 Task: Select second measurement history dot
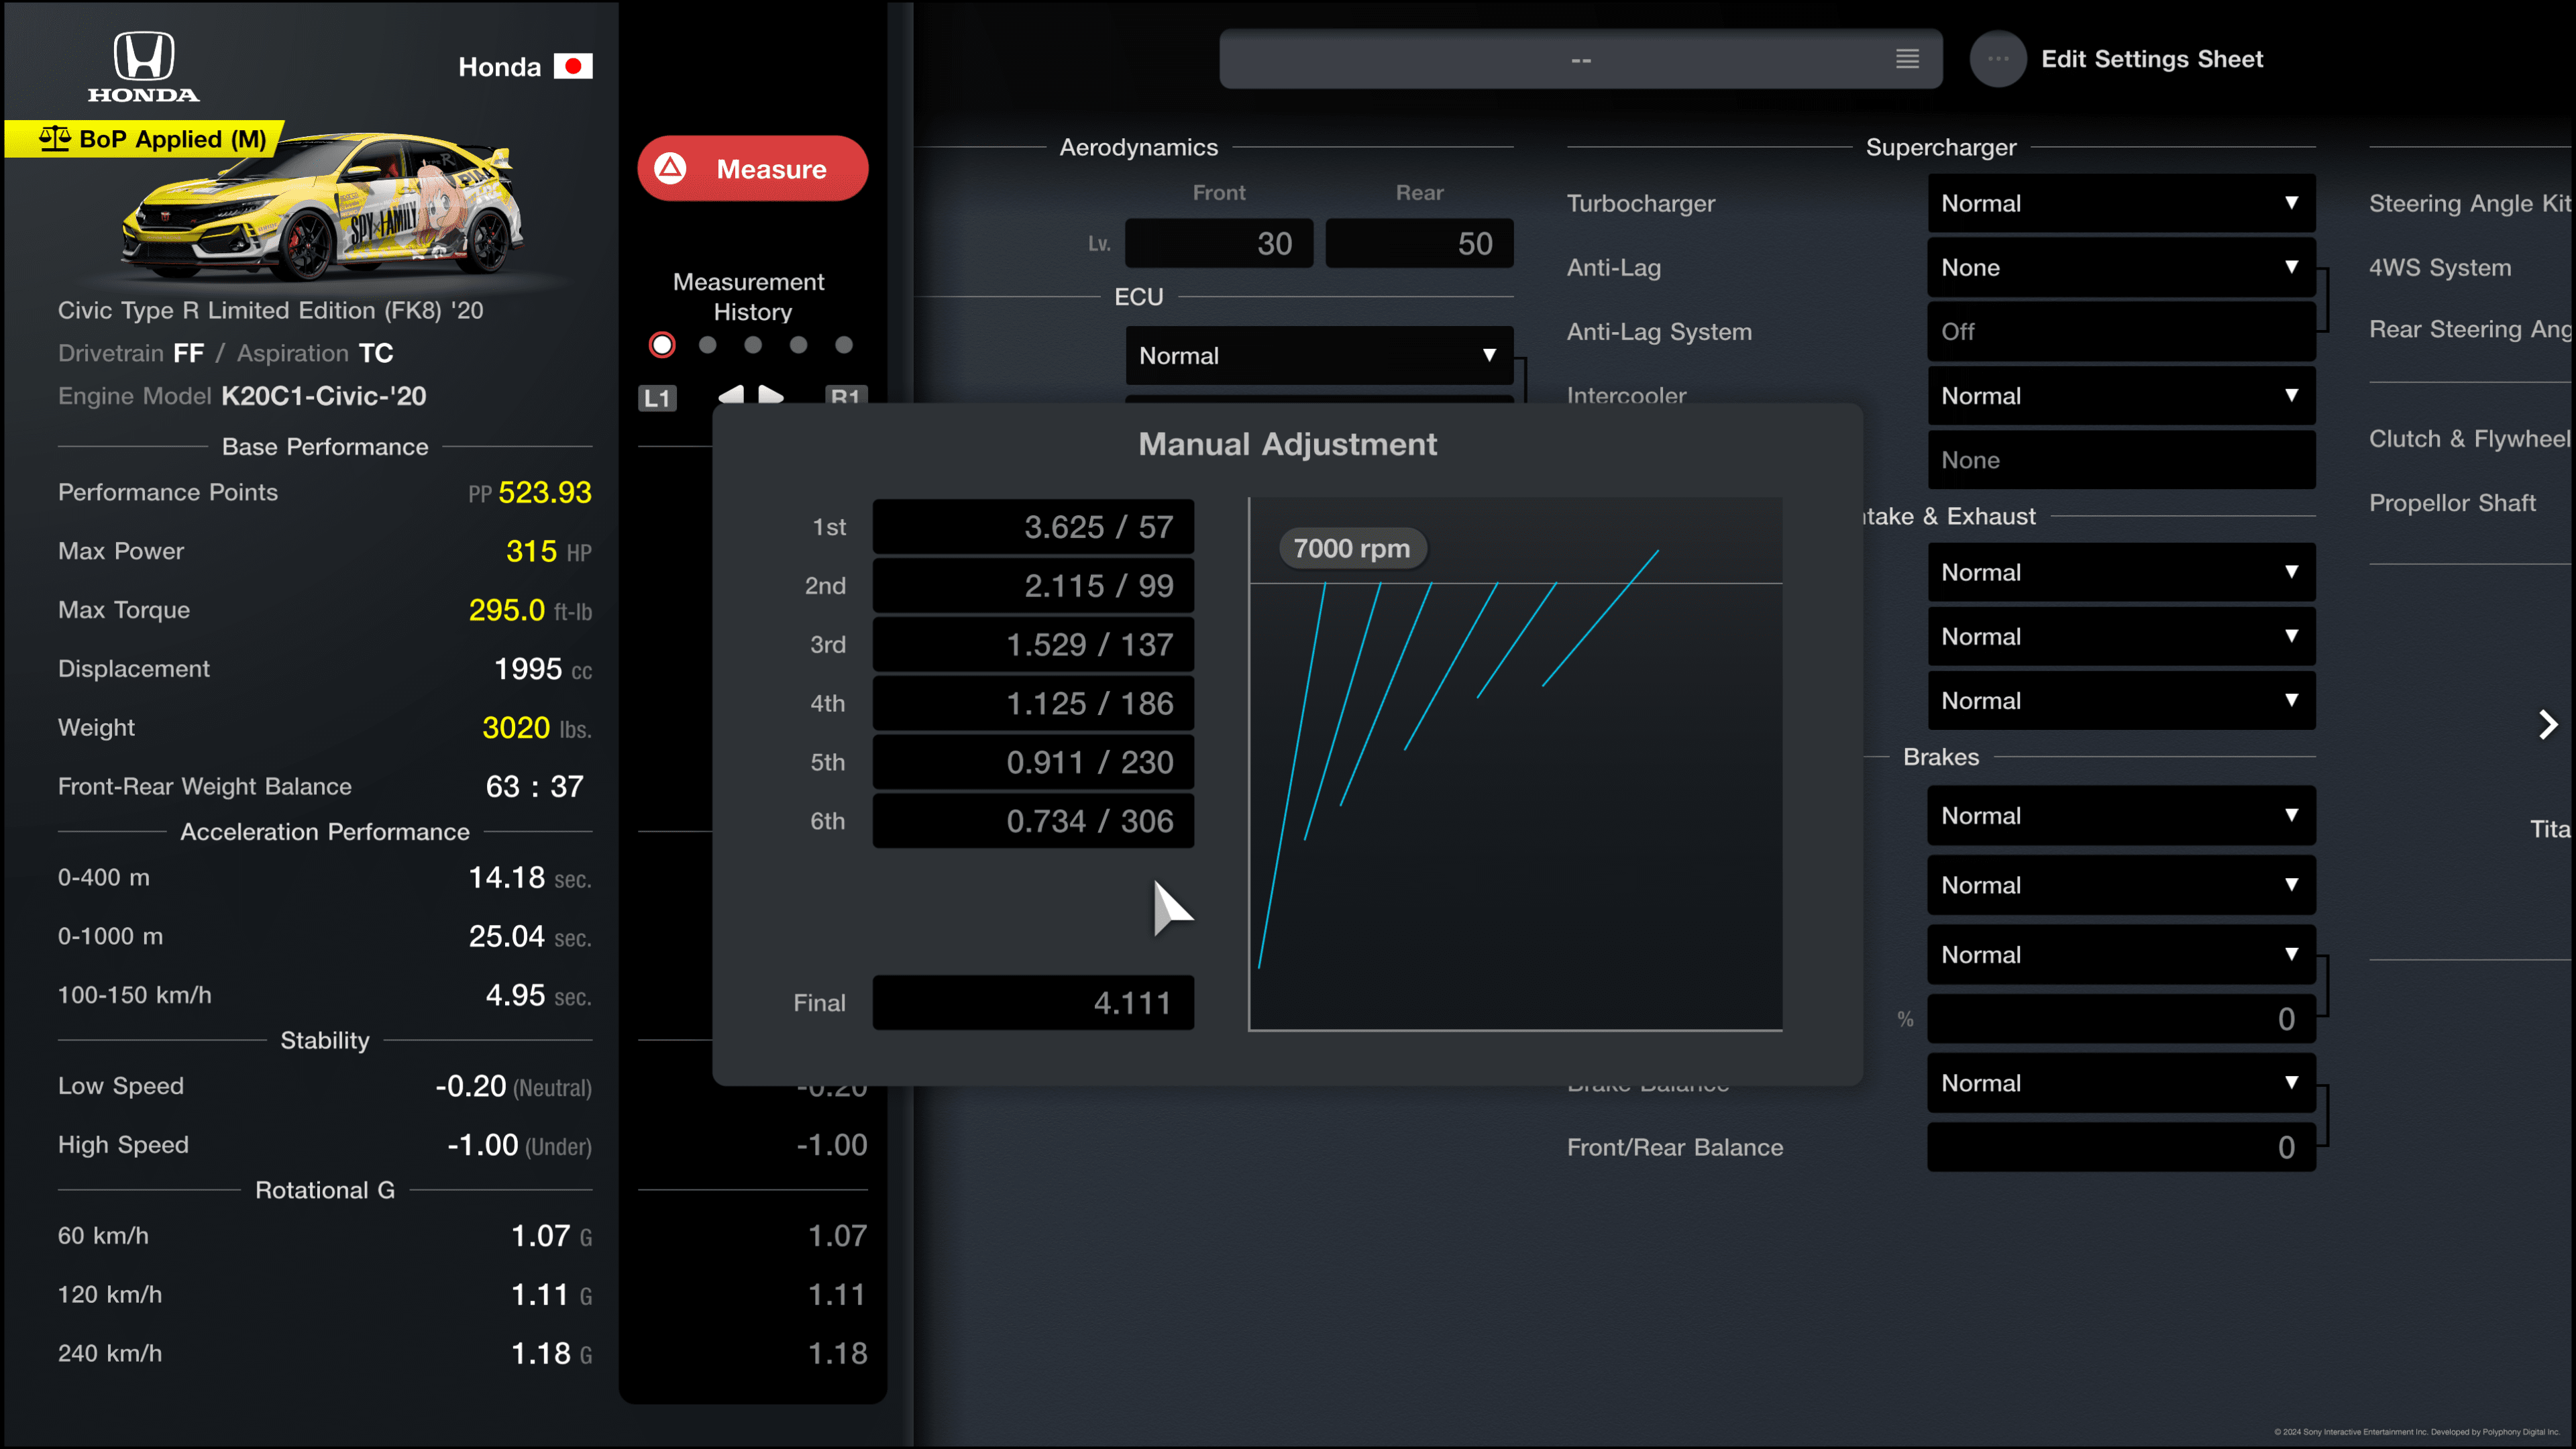point(708,345)
